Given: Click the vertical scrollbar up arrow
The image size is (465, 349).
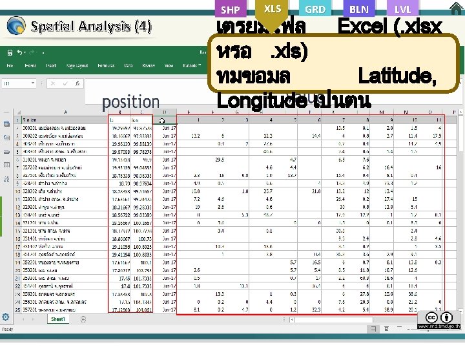Looking at the screenshot, I should coord(460,112).
